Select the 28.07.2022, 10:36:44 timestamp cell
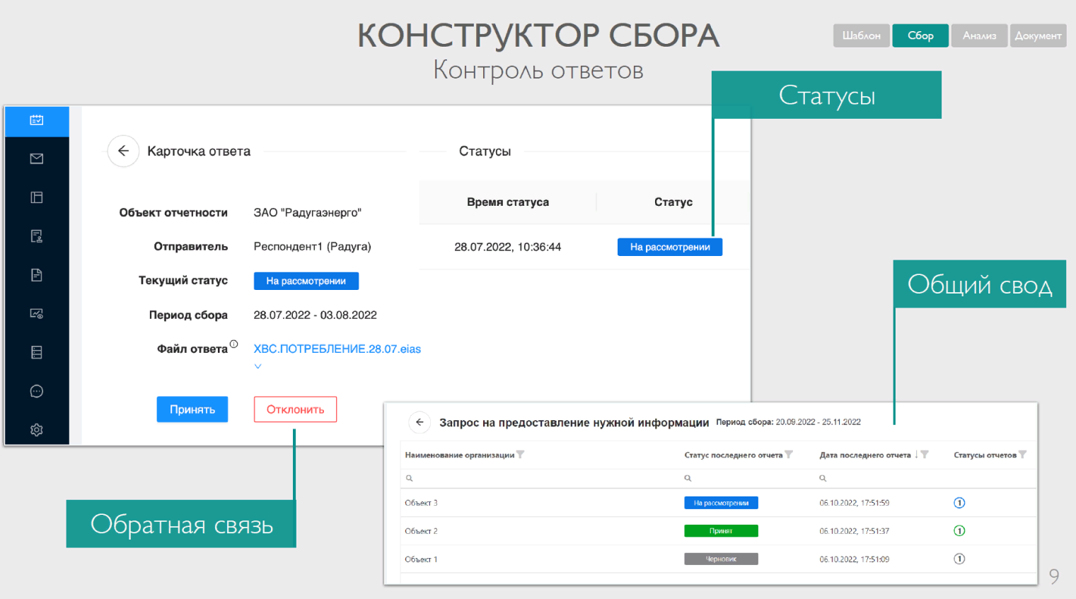Screen dimensions: 1076x599 point(508,247)
